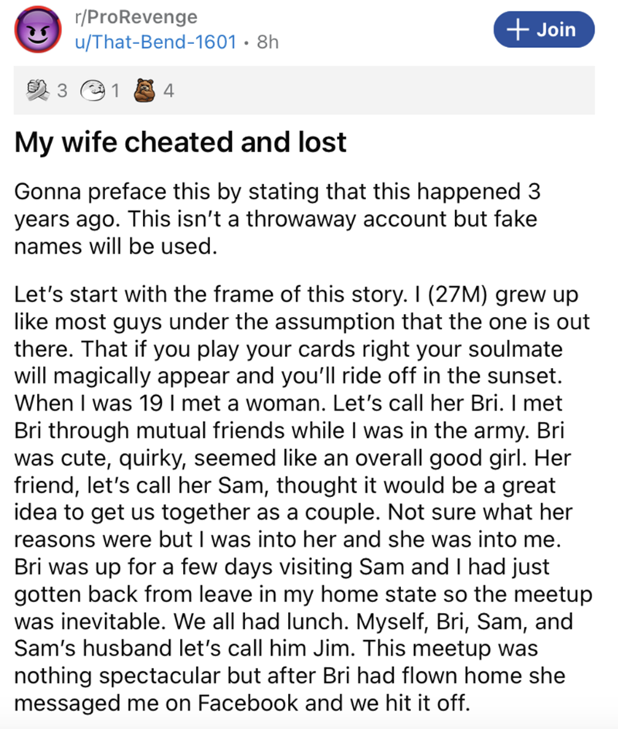View the laughing face award icon
Image resolution: width=618 pixels, height=729 pixels.
93,90
